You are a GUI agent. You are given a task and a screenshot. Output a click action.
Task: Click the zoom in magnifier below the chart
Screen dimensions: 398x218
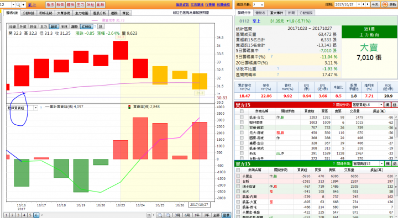click(168, 215)
